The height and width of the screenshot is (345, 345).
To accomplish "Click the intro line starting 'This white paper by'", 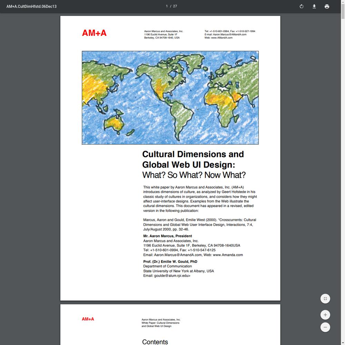I will pyautogui.click(x=194, y=187).
